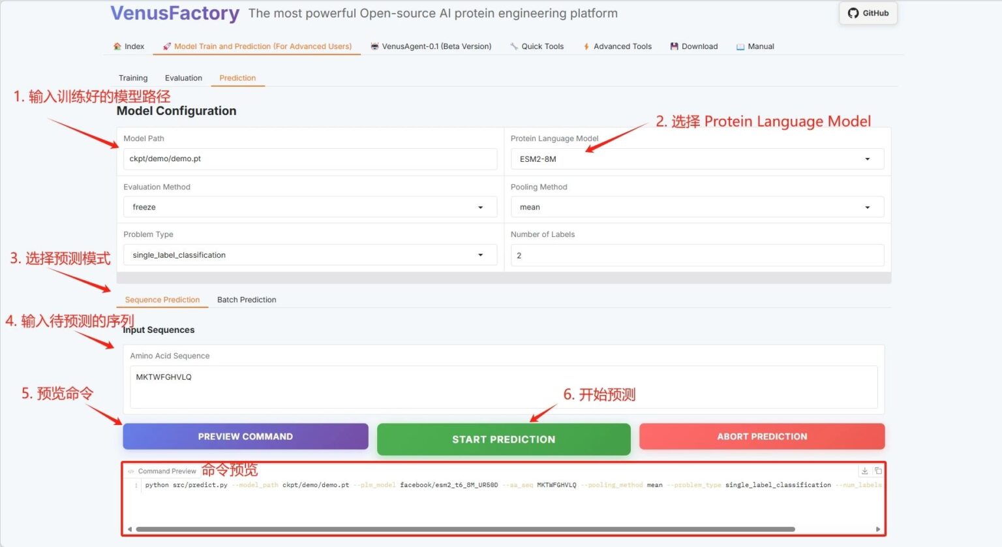Click the right scroll arrow in command preview
The width and height of the screenshot is (1002, 547).
pyautogui.click(x=878, y=529)
